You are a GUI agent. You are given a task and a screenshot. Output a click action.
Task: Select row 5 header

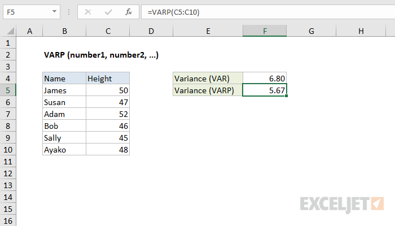tap(8, 90)
